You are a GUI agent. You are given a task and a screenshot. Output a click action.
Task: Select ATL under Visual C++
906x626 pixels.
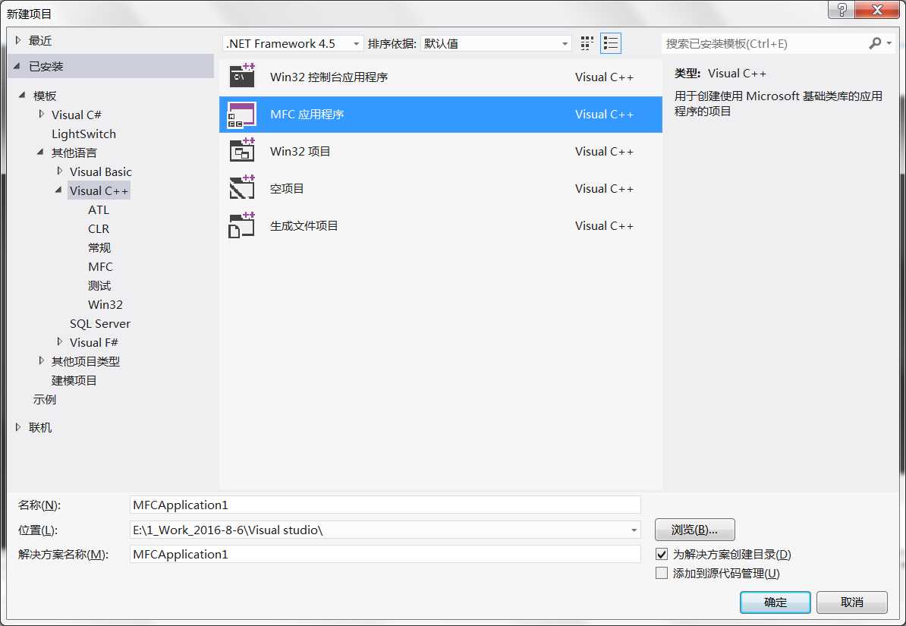[x=98, y=210]
